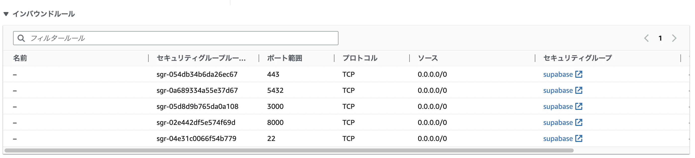The image size is (695, 158).
Task: Sort by プロトコル column header
Action: (360, 58)
